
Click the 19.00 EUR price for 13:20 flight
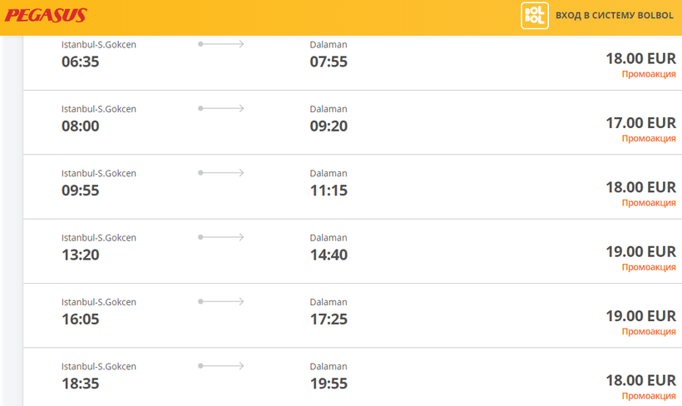pyautogui.click(x=640, y=251)
